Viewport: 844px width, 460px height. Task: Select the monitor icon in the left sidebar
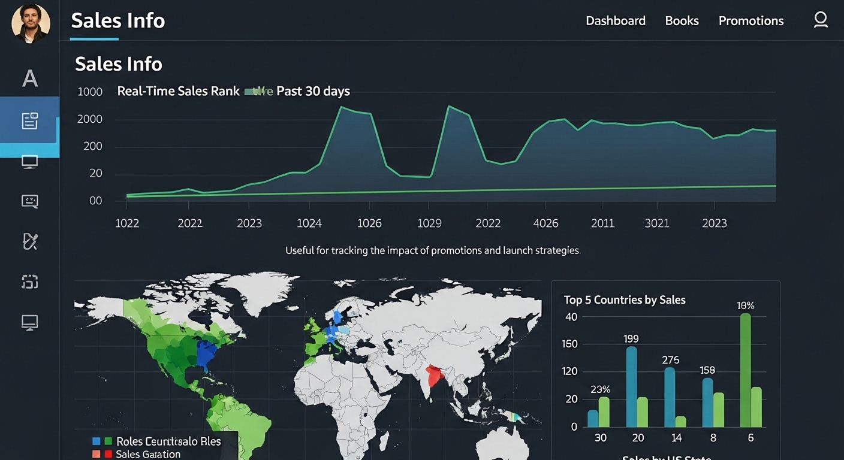point(29,161)
